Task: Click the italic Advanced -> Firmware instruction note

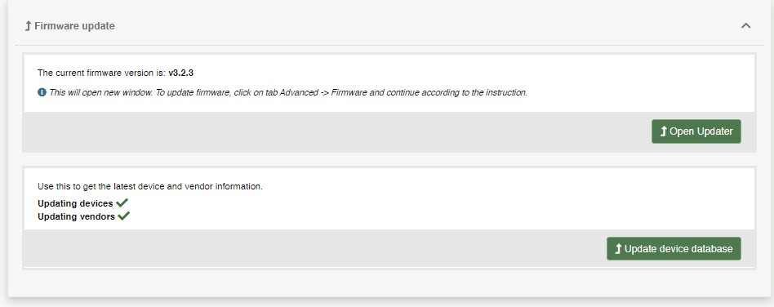Action: click(288, 92)
